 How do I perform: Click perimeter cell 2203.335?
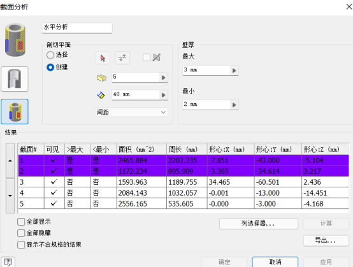click(x=187, y=161)
